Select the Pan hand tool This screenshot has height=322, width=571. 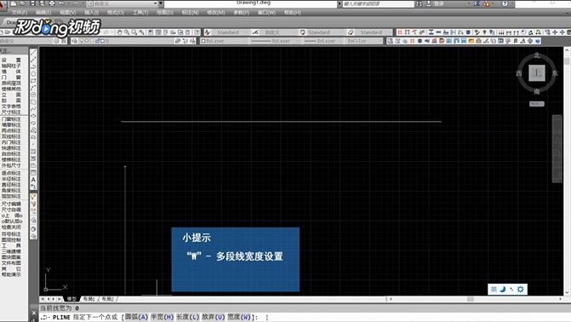point(119,32)
